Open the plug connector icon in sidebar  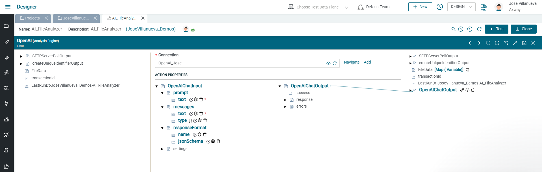(6, 103)
